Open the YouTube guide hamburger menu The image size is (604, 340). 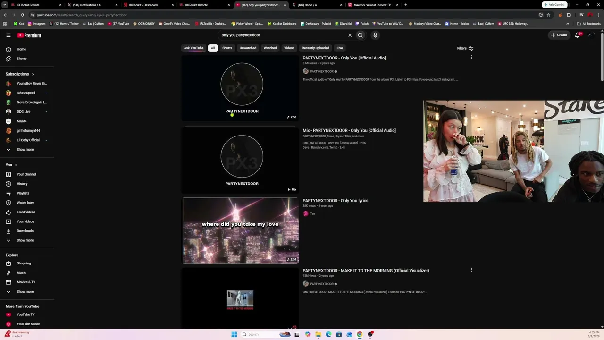(8, 35)
